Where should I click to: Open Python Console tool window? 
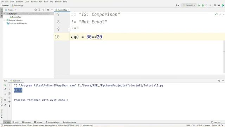[x=70, y=122]
